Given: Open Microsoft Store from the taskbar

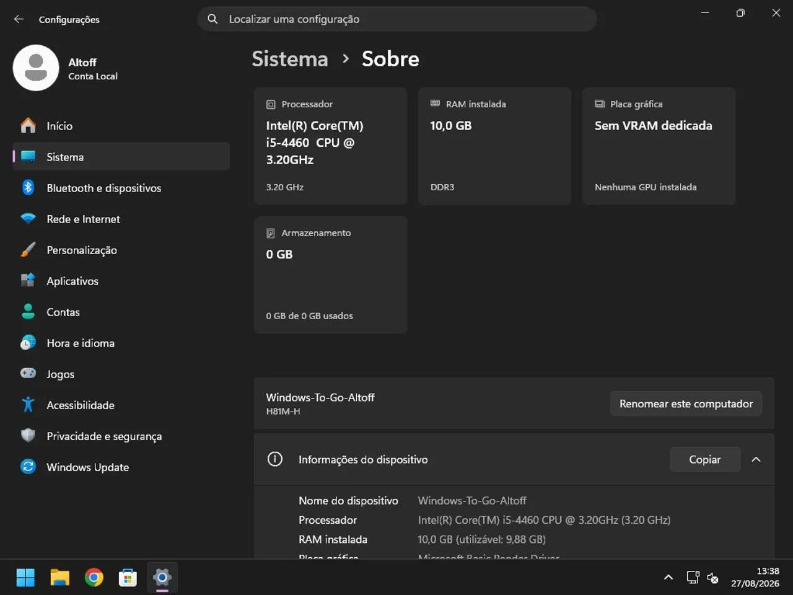Looking at the screenshot, I should pos(128,578).
